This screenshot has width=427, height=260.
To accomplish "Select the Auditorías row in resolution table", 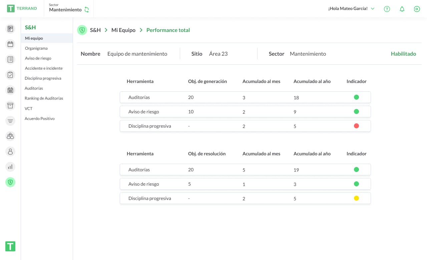I will click(x=245, y=170).
